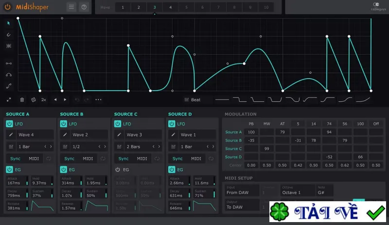The width and height of the screenshot is (389, 225).
Task: Switch to Wave tab 5
Action: pos(187,7)
